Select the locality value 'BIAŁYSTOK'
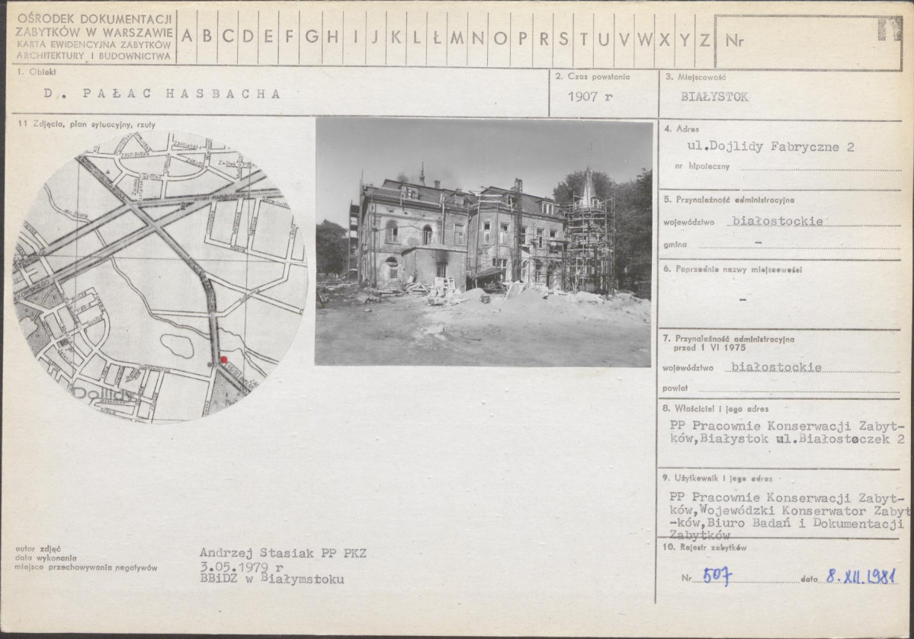 coord(714,97)
